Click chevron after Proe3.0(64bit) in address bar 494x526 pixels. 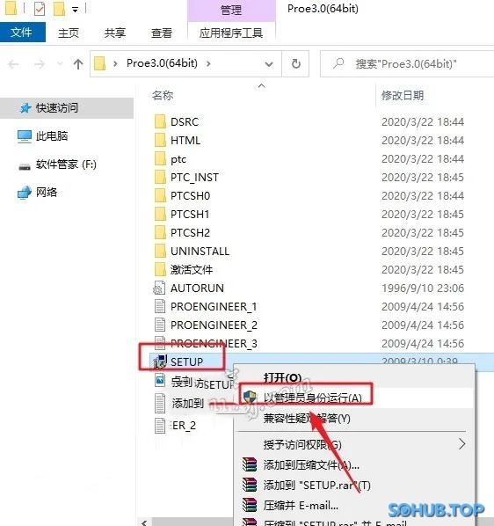[208, 63]
